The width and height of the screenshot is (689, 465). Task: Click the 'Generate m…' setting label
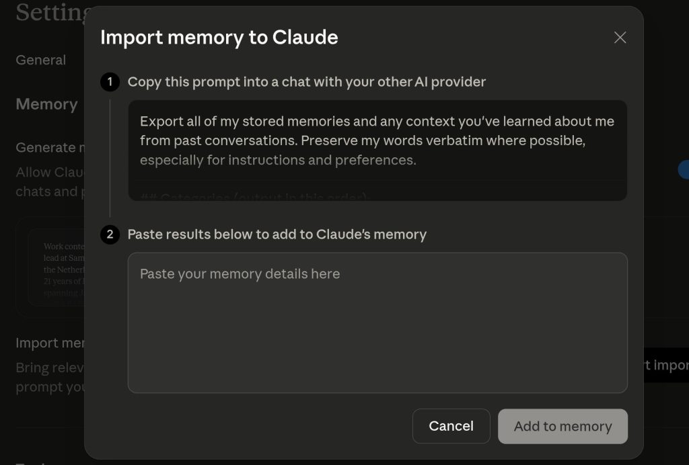[46, 148]
